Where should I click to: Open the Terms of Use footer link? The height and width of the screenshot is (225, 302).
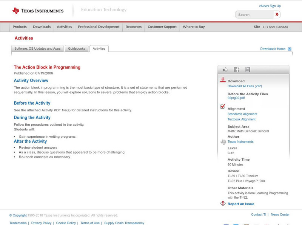coord(90,223)
